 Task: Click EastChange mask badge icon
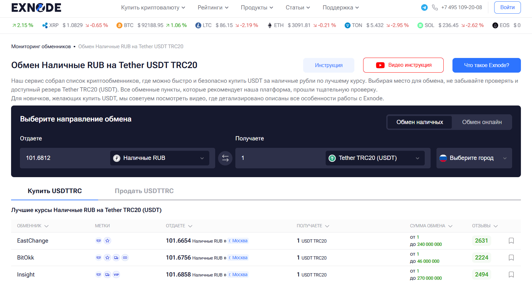98,241
